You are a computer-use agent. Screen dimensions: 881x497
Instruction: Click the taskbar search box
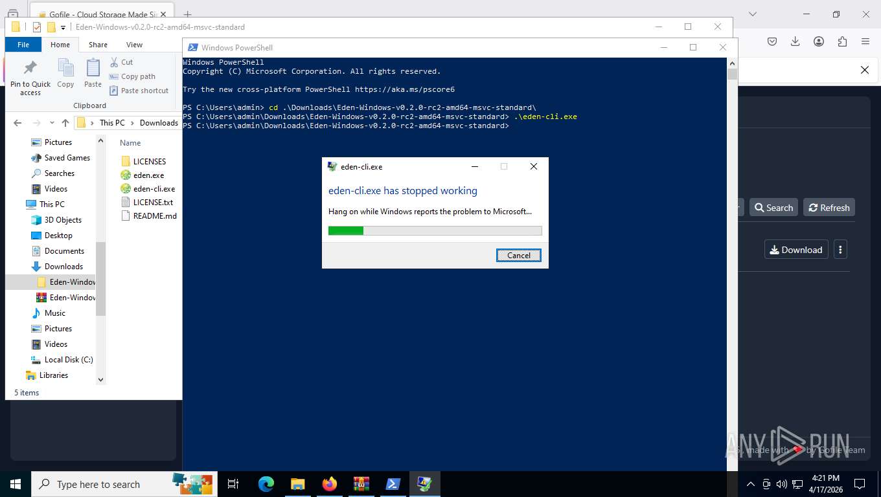(124, 484)
